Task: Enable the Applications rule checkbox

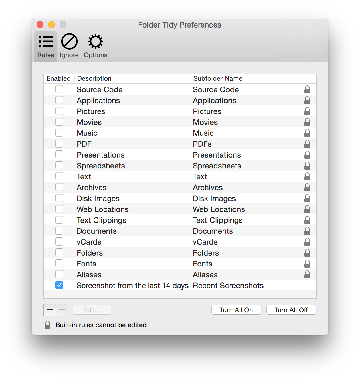Action: click(59, 100)
